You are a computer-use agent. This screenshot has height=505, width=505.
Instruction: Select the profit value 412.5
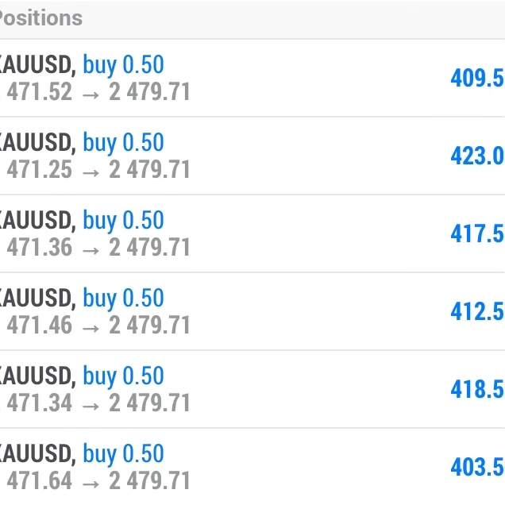click(476, 311)
